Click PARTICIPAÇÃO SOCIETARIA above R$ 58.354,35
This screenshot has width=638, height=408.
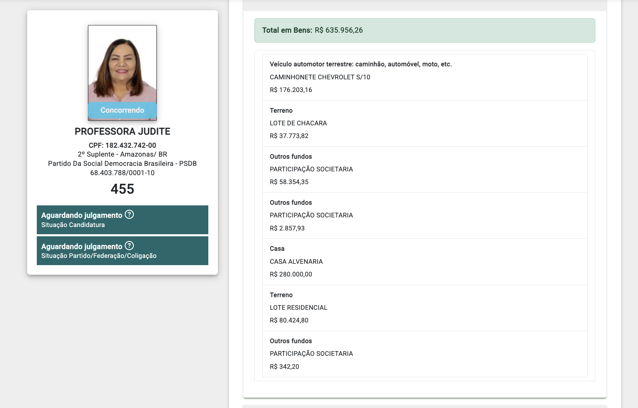pyautogui.click(x=311, y=169)
